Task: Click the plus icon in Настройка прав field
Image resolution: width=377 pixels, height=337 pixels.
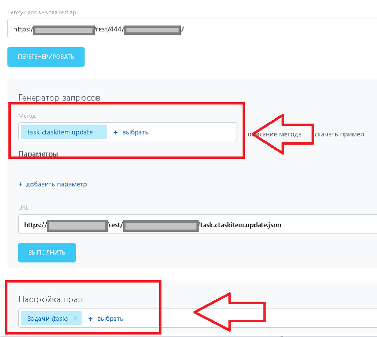Action: 90,319
